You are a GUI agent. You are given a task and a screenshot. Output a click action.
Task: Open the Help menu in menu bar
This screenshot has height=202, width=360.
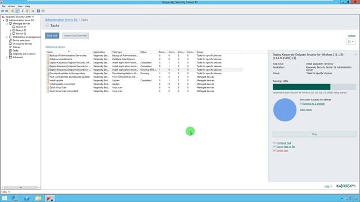pyautogui.click(x=28, y=6)
